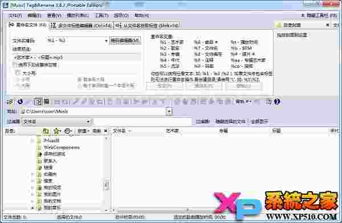Viewport: 342px width, 223px height.
Task: Click the leftmost icon in the main toolbar
Action: (10, 102)
